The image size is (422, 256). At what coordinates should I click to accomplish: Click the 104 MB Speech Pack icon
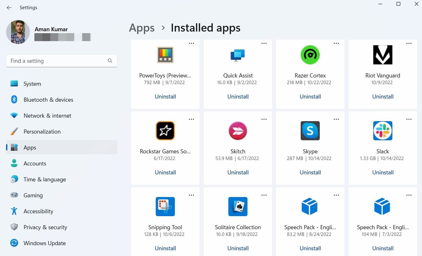[x=383, y=207]
